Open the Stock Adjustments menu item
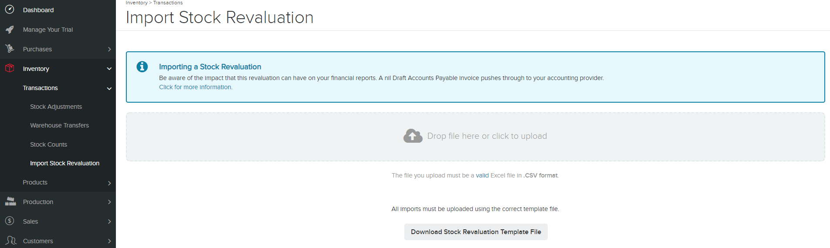The width and height of the screenshot is (830, 248). pos(56,107)
